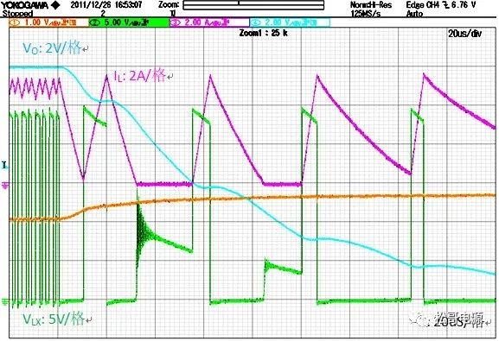The width and height of the screenshot is (499, 341).
Task: Click the 20us/div timebase readout
Action: click(x=465, y=34)
